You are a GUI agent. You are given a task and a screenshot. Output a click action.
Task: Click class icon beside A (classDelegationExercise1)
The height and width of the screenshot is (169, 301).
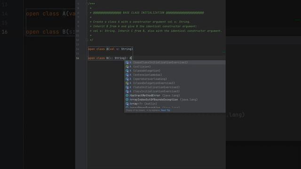click(x=127, y=83)
